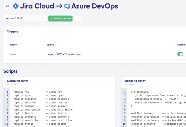This screenshot has width=186, height=127.
Task: Open the Version 2 (Draft) selector
Action: [x=21, y=18]
